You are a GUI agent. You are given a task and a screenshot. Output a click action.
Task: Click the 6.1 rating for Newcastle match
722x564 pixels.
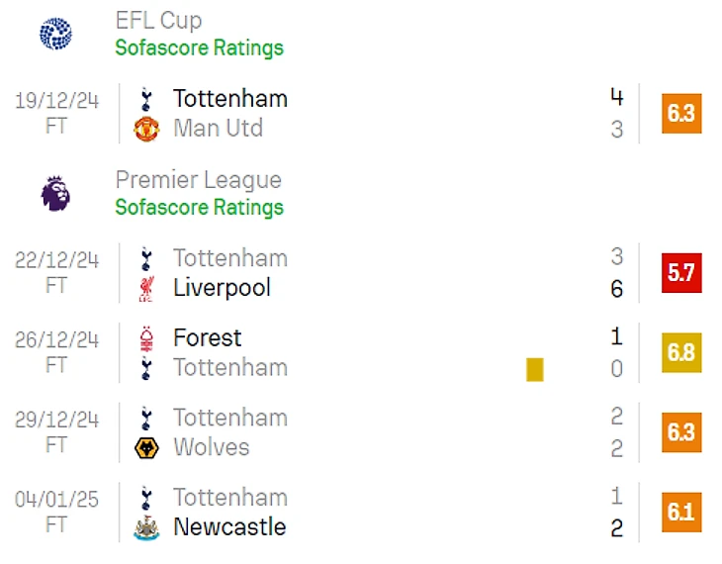680,513
